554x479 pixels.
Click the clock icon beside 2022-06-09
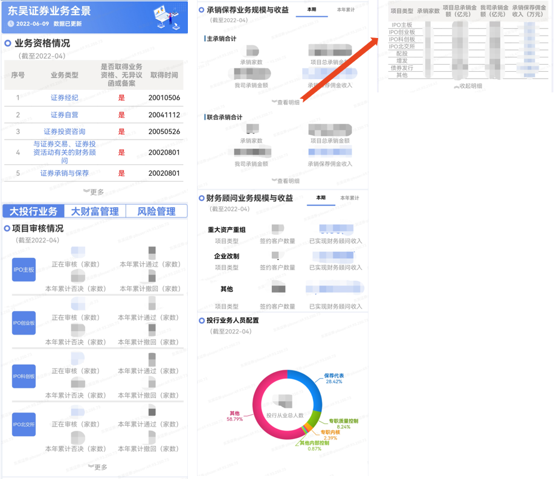(11, 24)
